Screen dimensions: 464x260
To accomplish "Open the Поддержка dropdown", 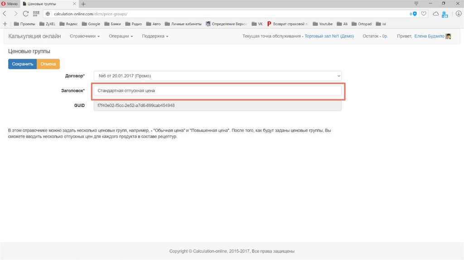I will tap(155, 36).
